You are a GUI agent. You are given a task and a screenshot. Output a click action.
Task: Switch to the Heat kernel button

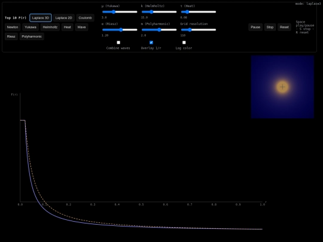(x=68, y=27)
